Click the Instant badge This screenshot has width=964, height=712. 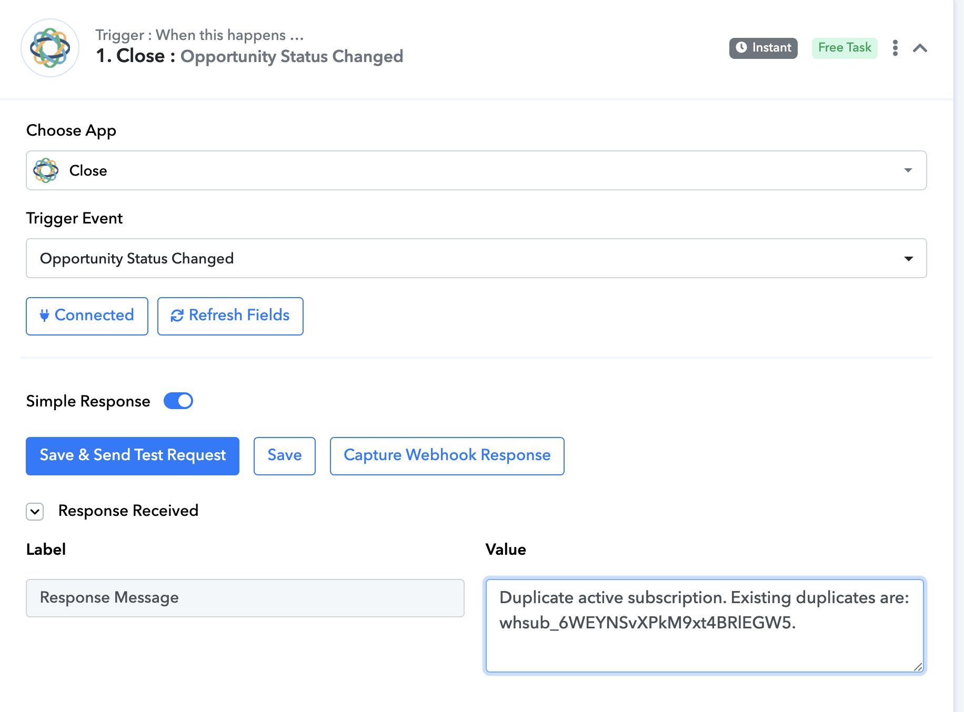763,48
